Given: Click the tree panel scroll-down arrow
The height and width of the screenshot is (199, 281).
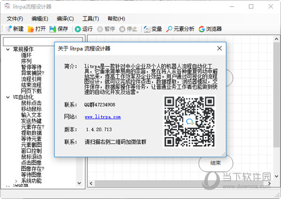Looking at the screenshot, I should click(79, 183).
